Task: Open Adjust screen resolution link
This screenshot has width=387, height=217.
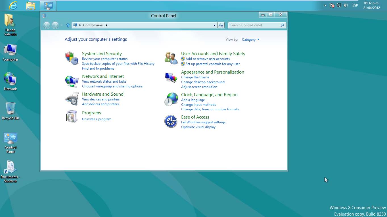Action: coord(199,87)
